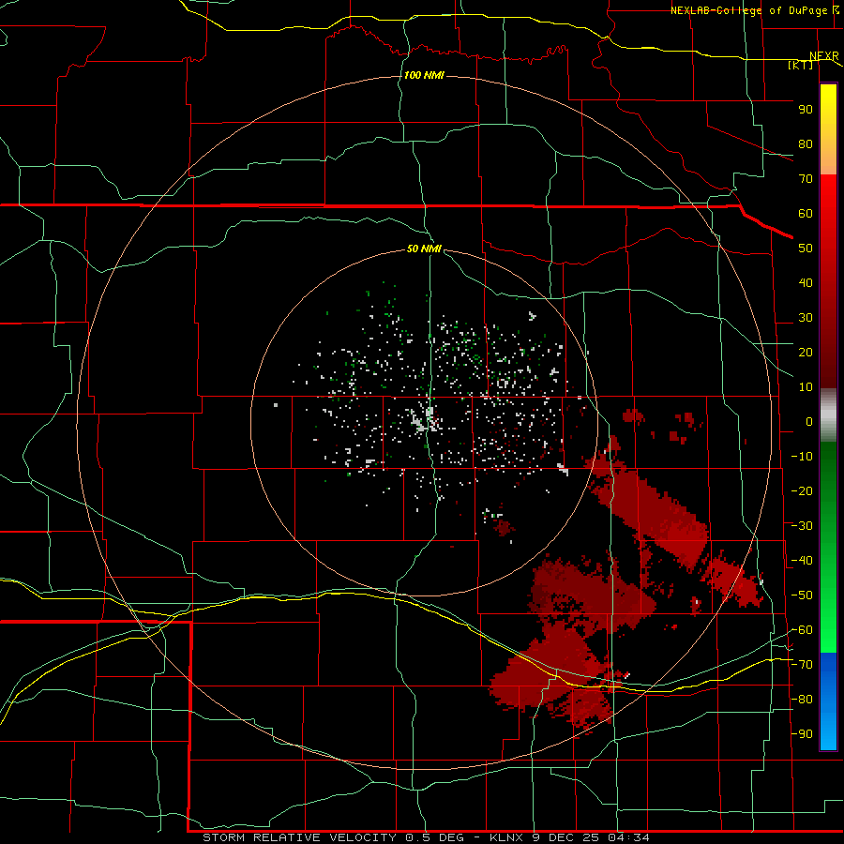
Task: Click the "-70" scale label
Action: [802, 665]
